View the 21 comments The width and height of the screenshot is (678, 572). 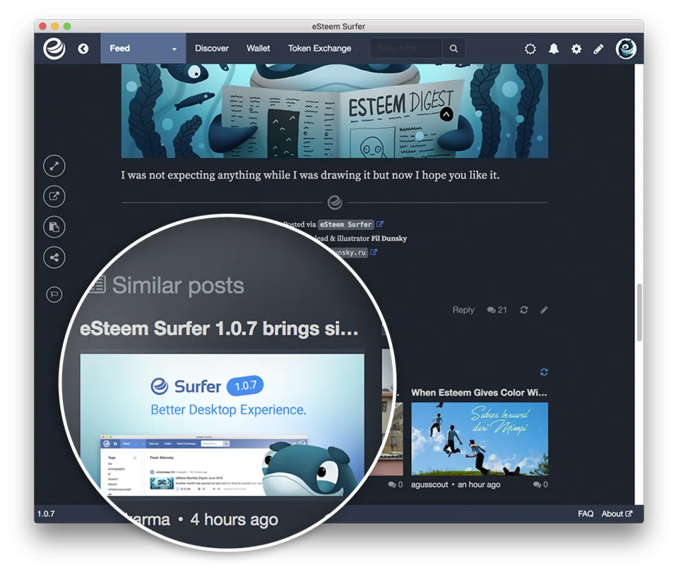pos(496,310)
